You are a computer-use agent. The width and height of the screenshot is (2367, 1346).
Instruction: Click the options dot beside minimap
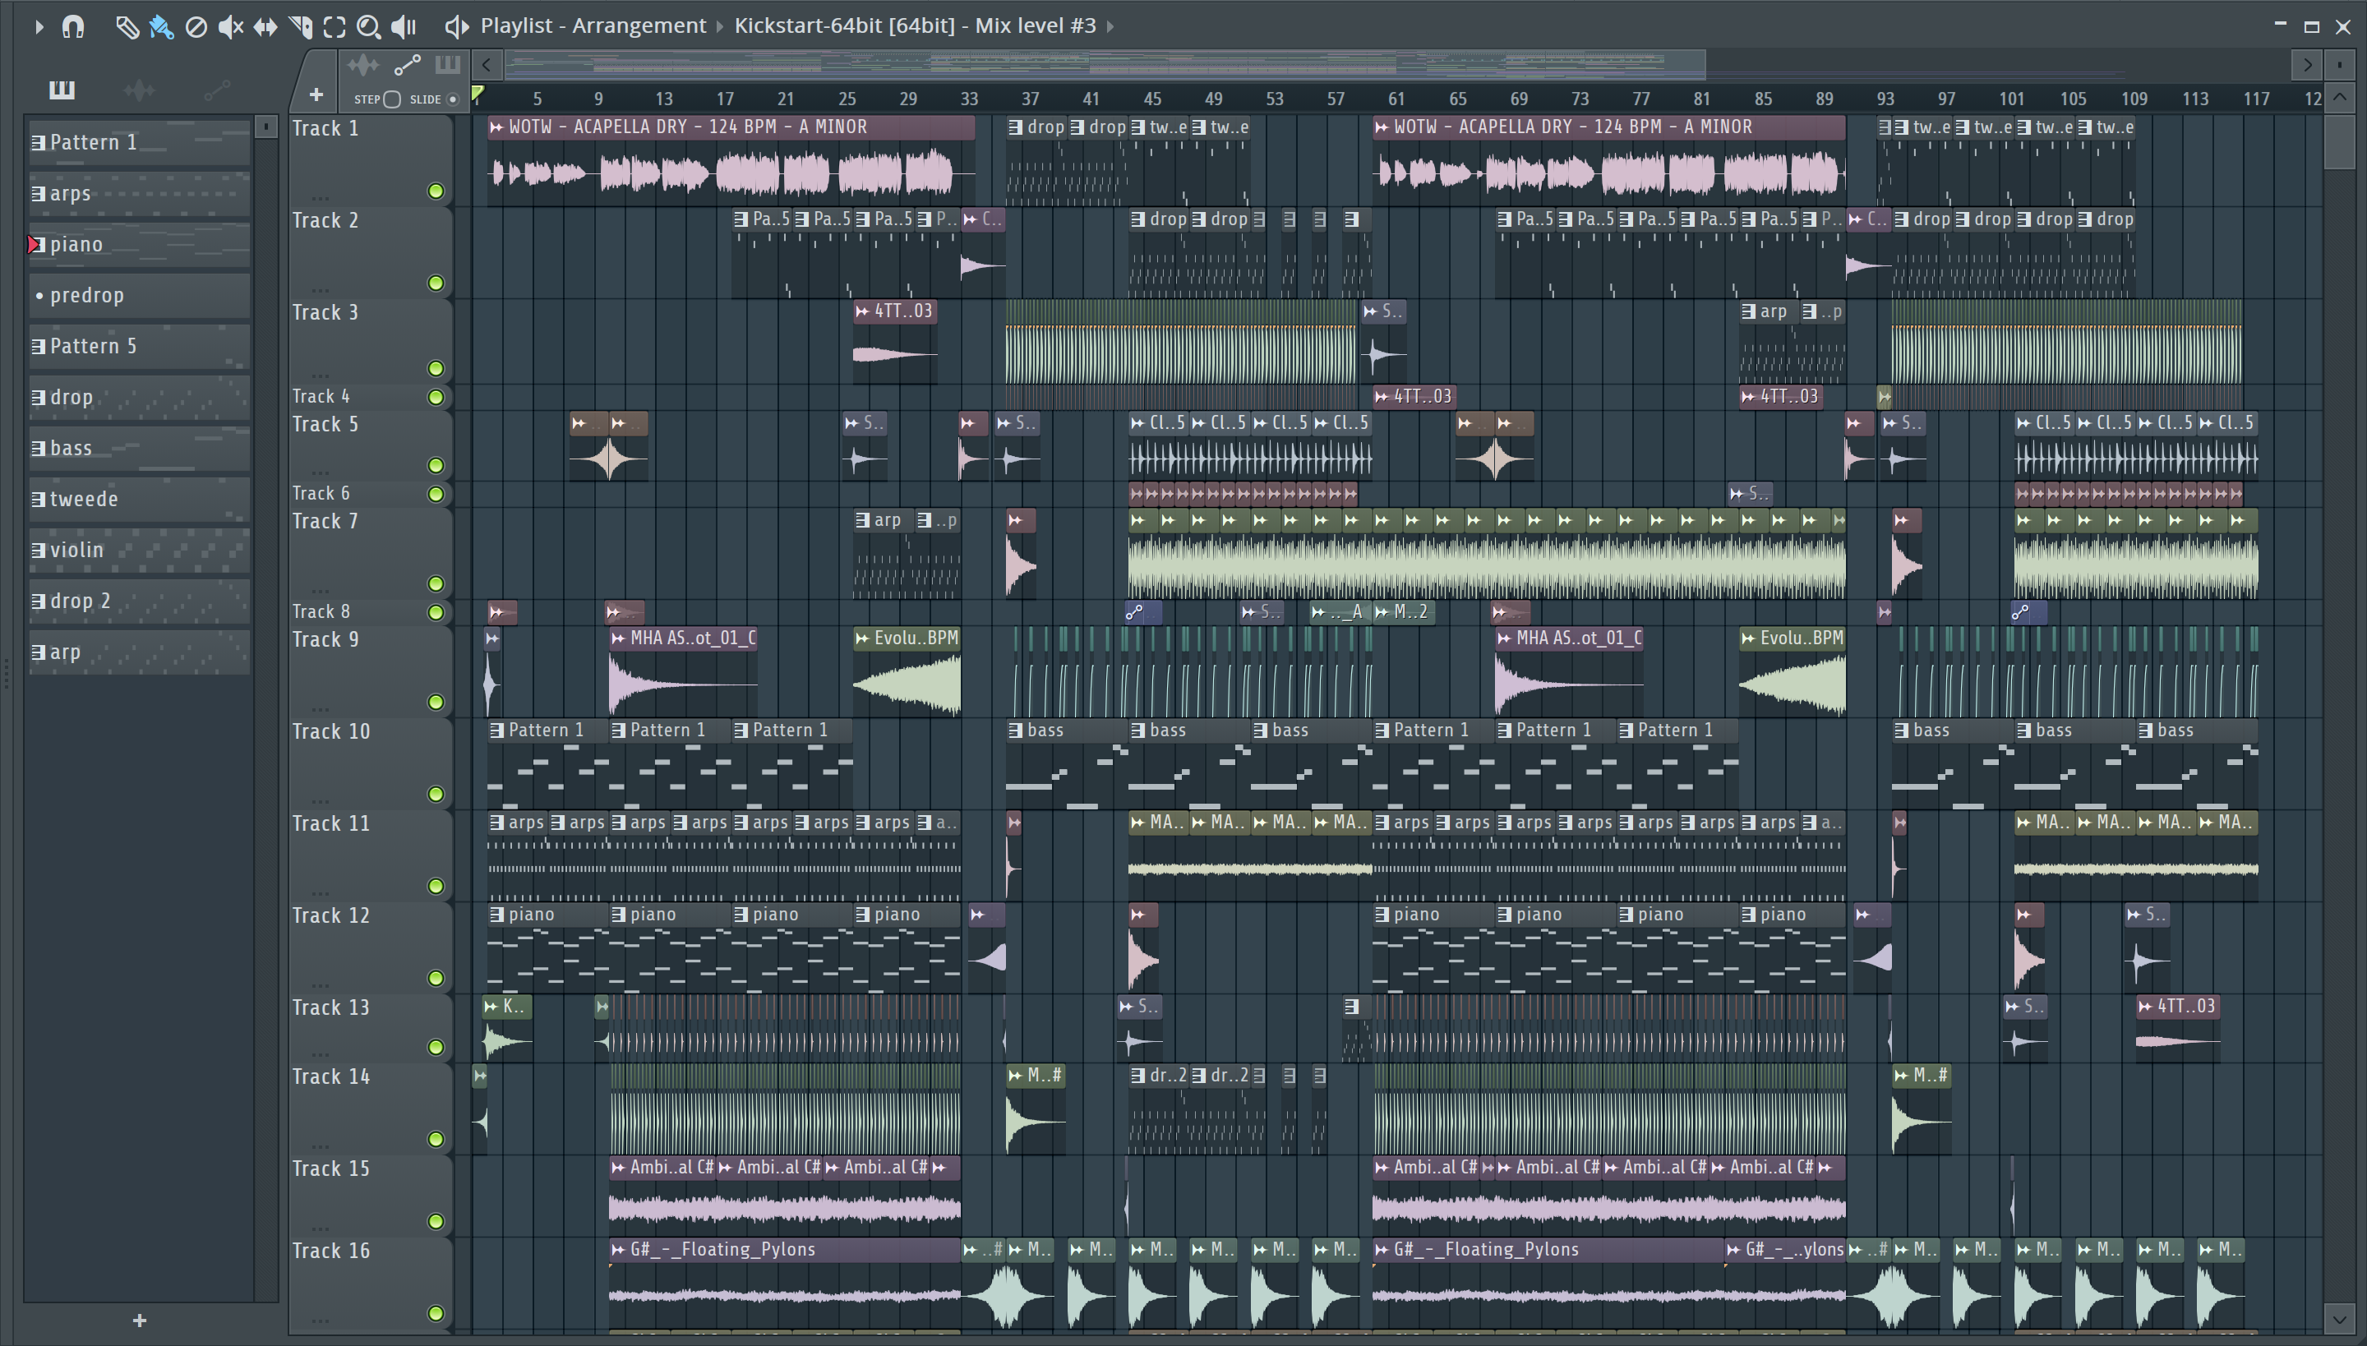pyautogui.click(x=2339, y=65)
